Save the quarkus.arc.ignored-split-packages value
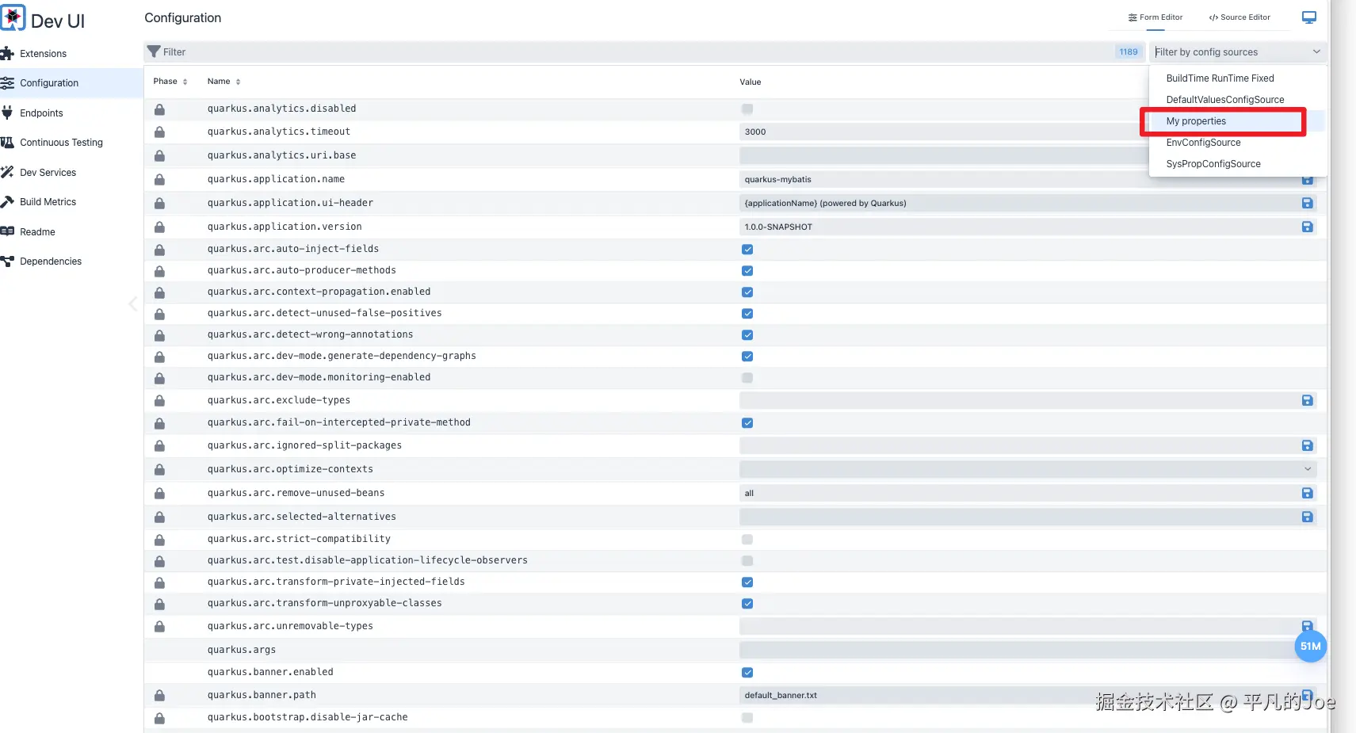This screenshot has height=733, width=1356. point(1307,445)
